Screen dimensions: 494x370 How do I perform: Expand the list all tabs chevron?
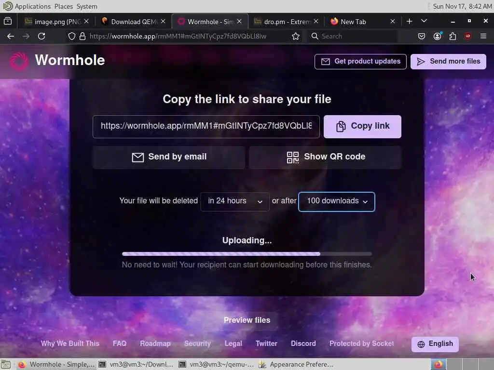pyautogui.click(x=424, y=21)
